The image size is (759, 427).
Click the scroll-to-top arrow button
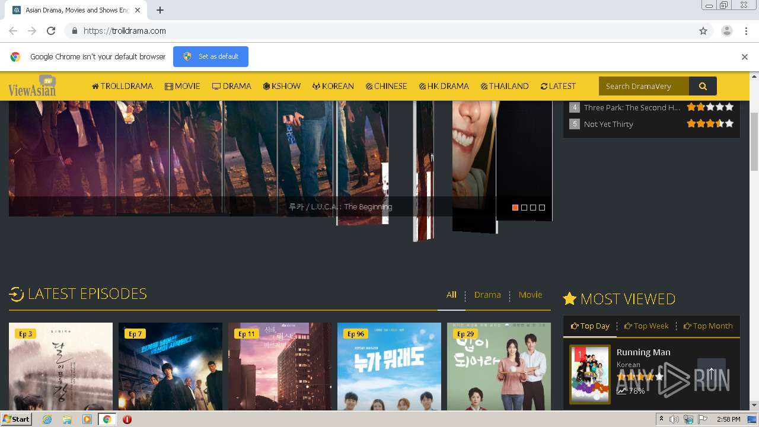click(x=711, y=373)
